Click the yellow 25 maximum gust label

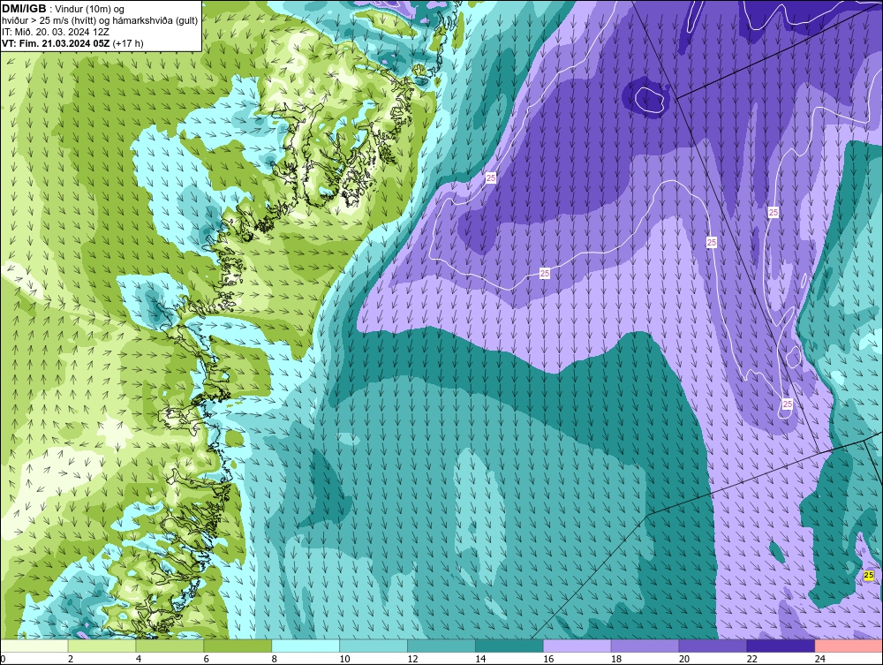(869, 575)
